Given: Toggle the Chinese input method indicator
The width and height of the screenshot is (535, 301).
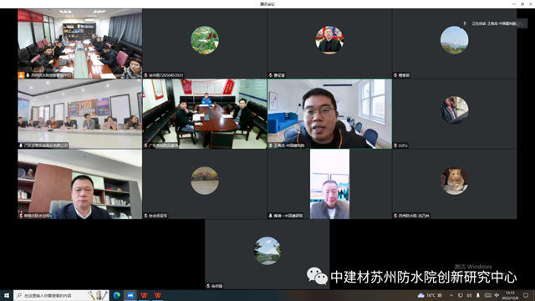Looking at the screenshot, I should (x=497, y=295).
